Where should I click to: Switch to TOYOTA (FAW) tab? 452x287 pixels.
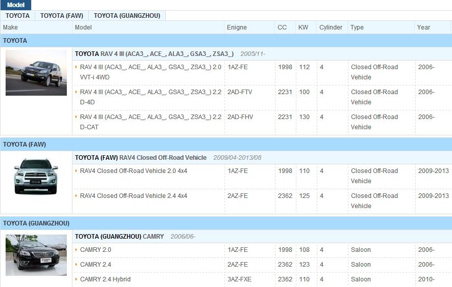click(x=61, y=16)
